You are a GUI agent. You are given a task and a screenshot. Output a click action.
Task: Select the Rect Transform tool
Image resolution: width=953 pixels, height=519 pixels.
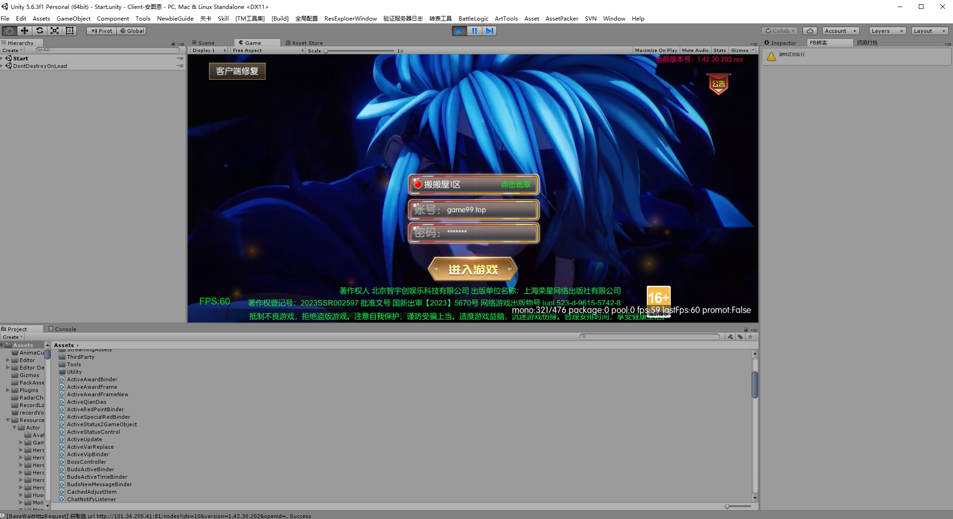(70, 31)
